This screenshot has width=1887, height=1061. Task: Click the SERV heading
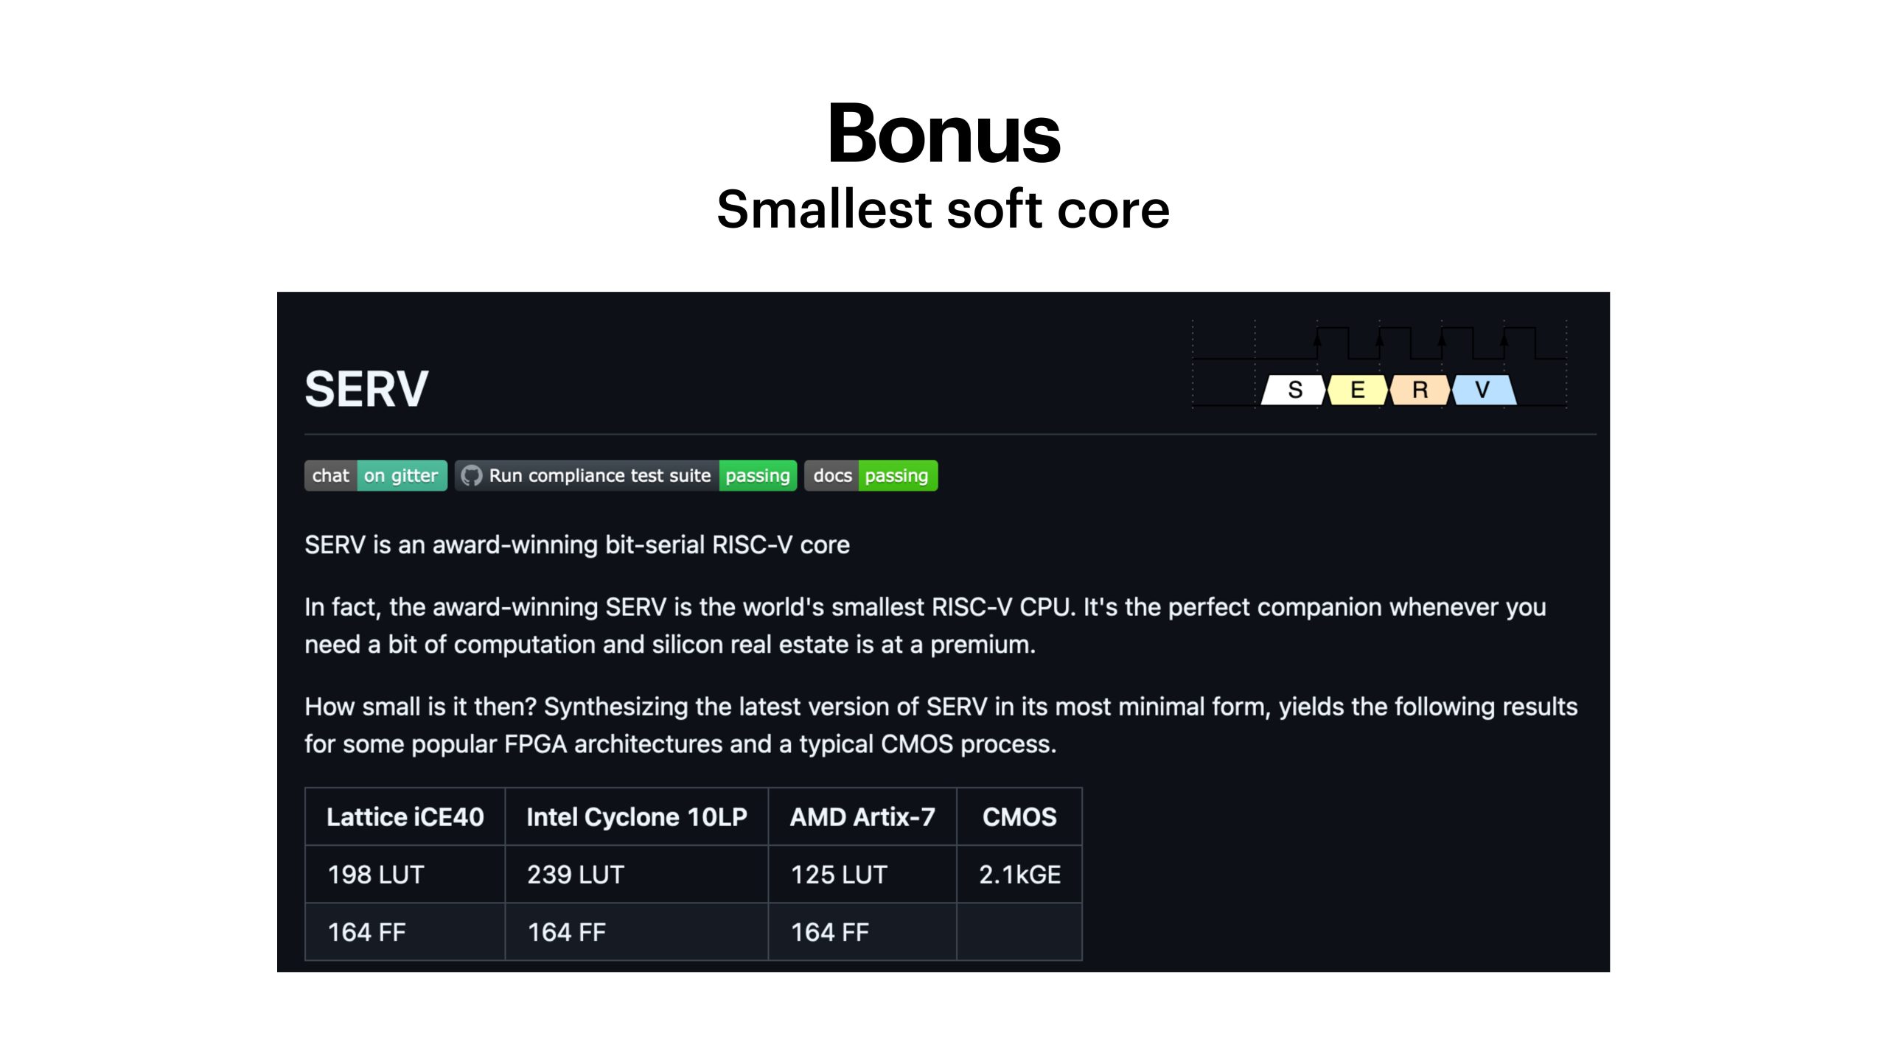[366, 389]
